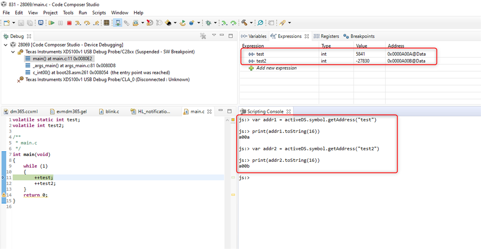481x249 pixels.
Task: Open the load program dropdown arrow
Action: click(x=142, y=23)
